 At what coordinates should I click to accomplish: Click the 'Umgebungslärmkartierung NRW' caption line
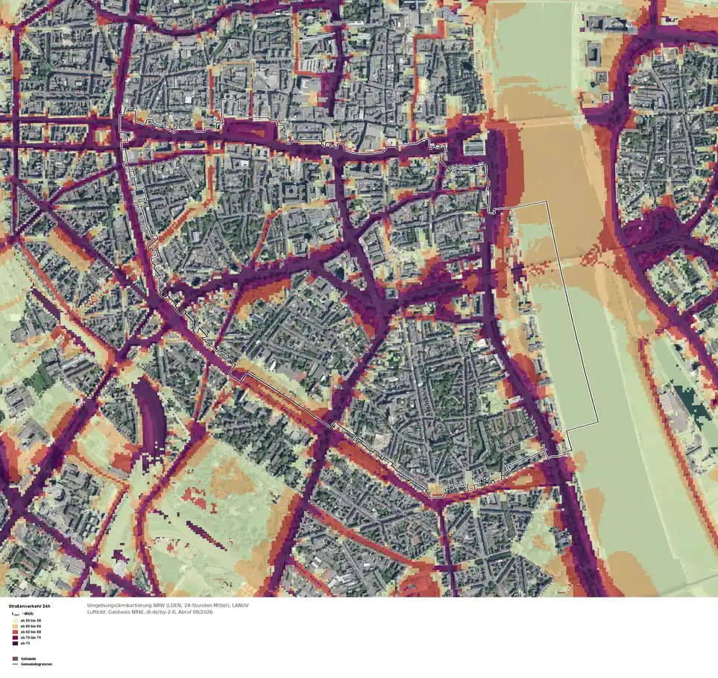tap(168, 605)
